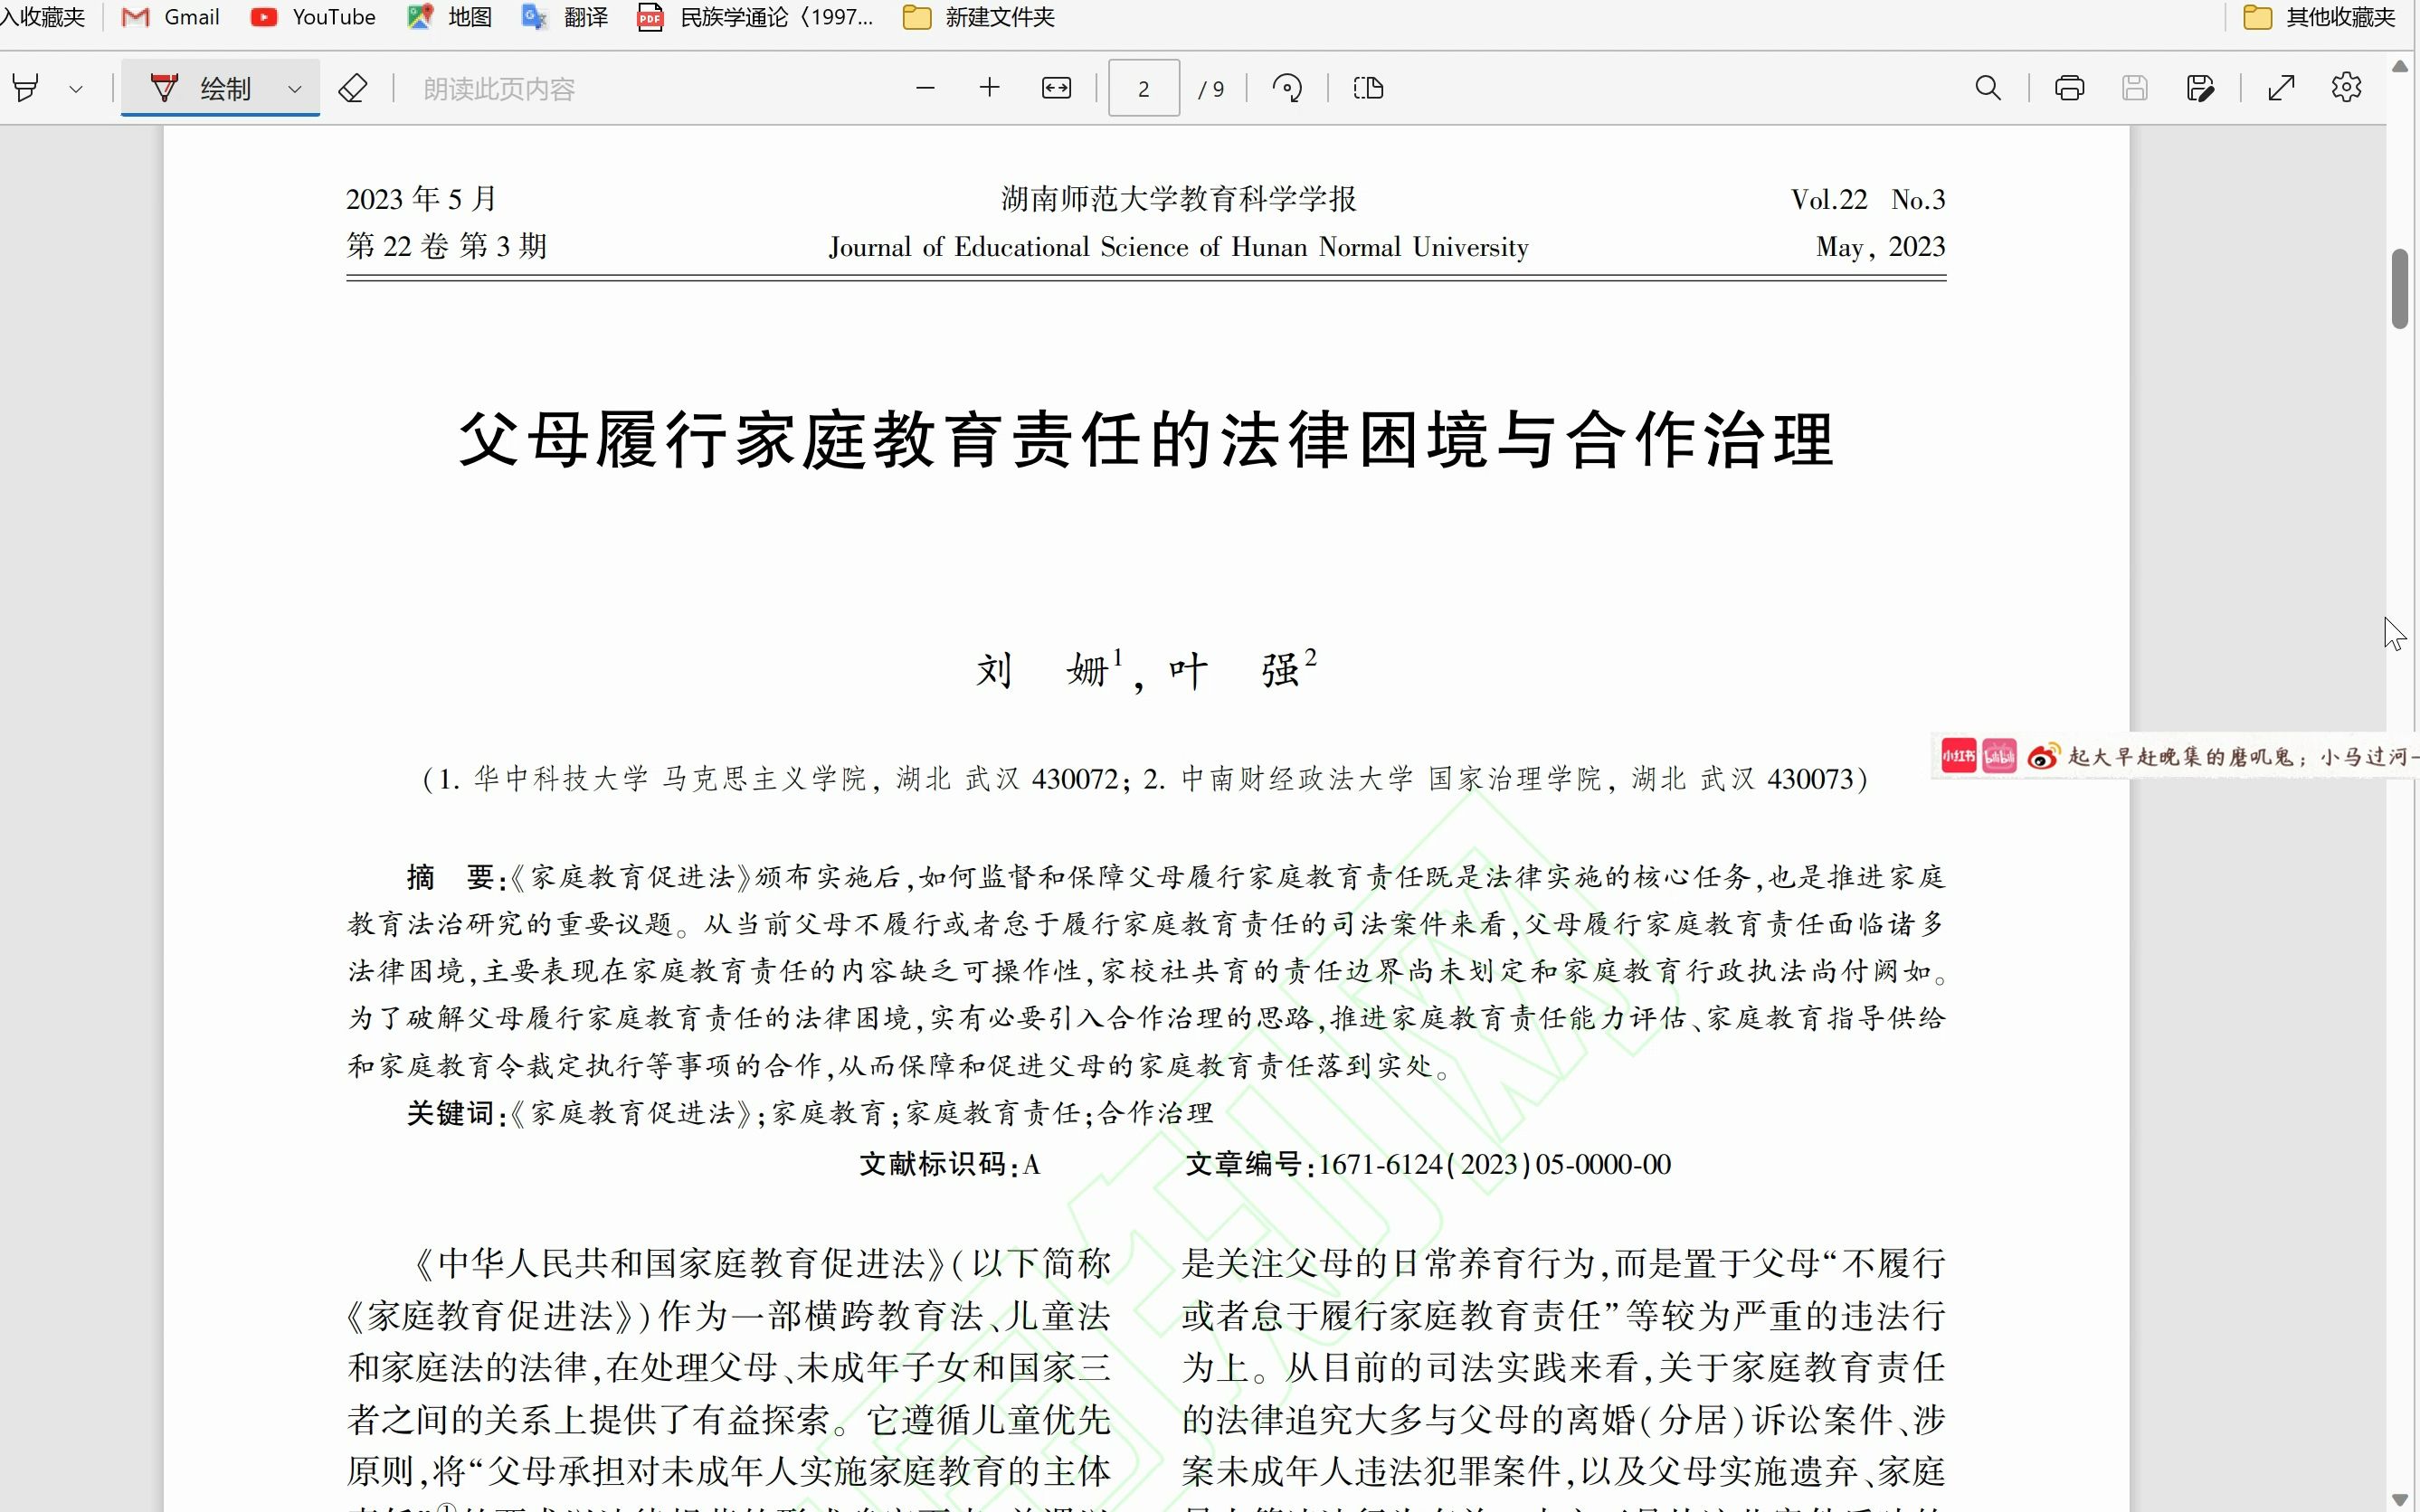Image resolution: width=2420 pixels, height=1512 pixels.
Task: Open the draw pen options dropdown
Action: pos(294,88)
